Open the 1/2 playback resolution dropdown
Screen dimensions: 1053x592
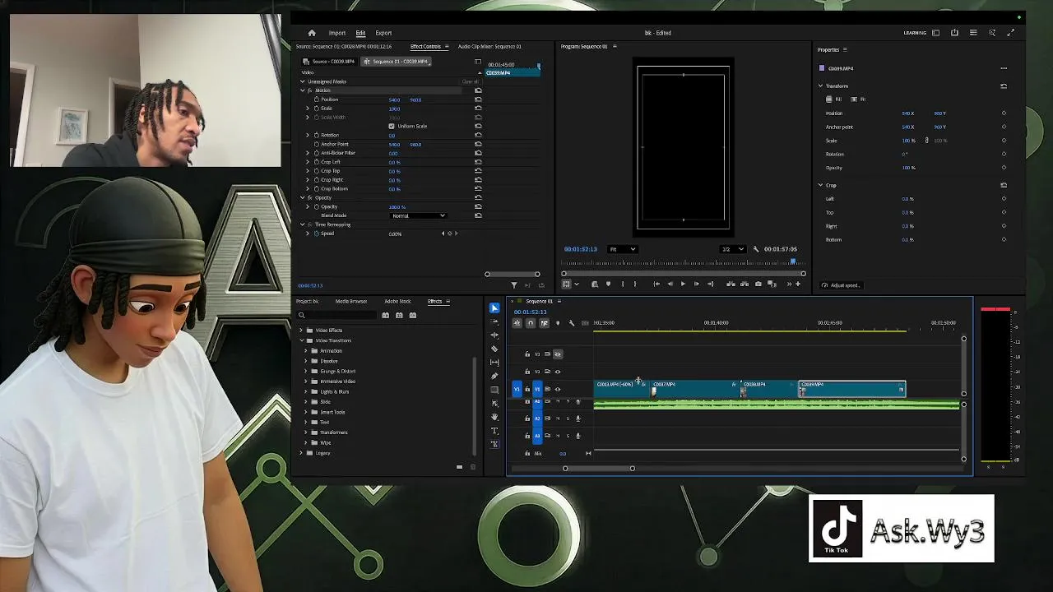731,249
